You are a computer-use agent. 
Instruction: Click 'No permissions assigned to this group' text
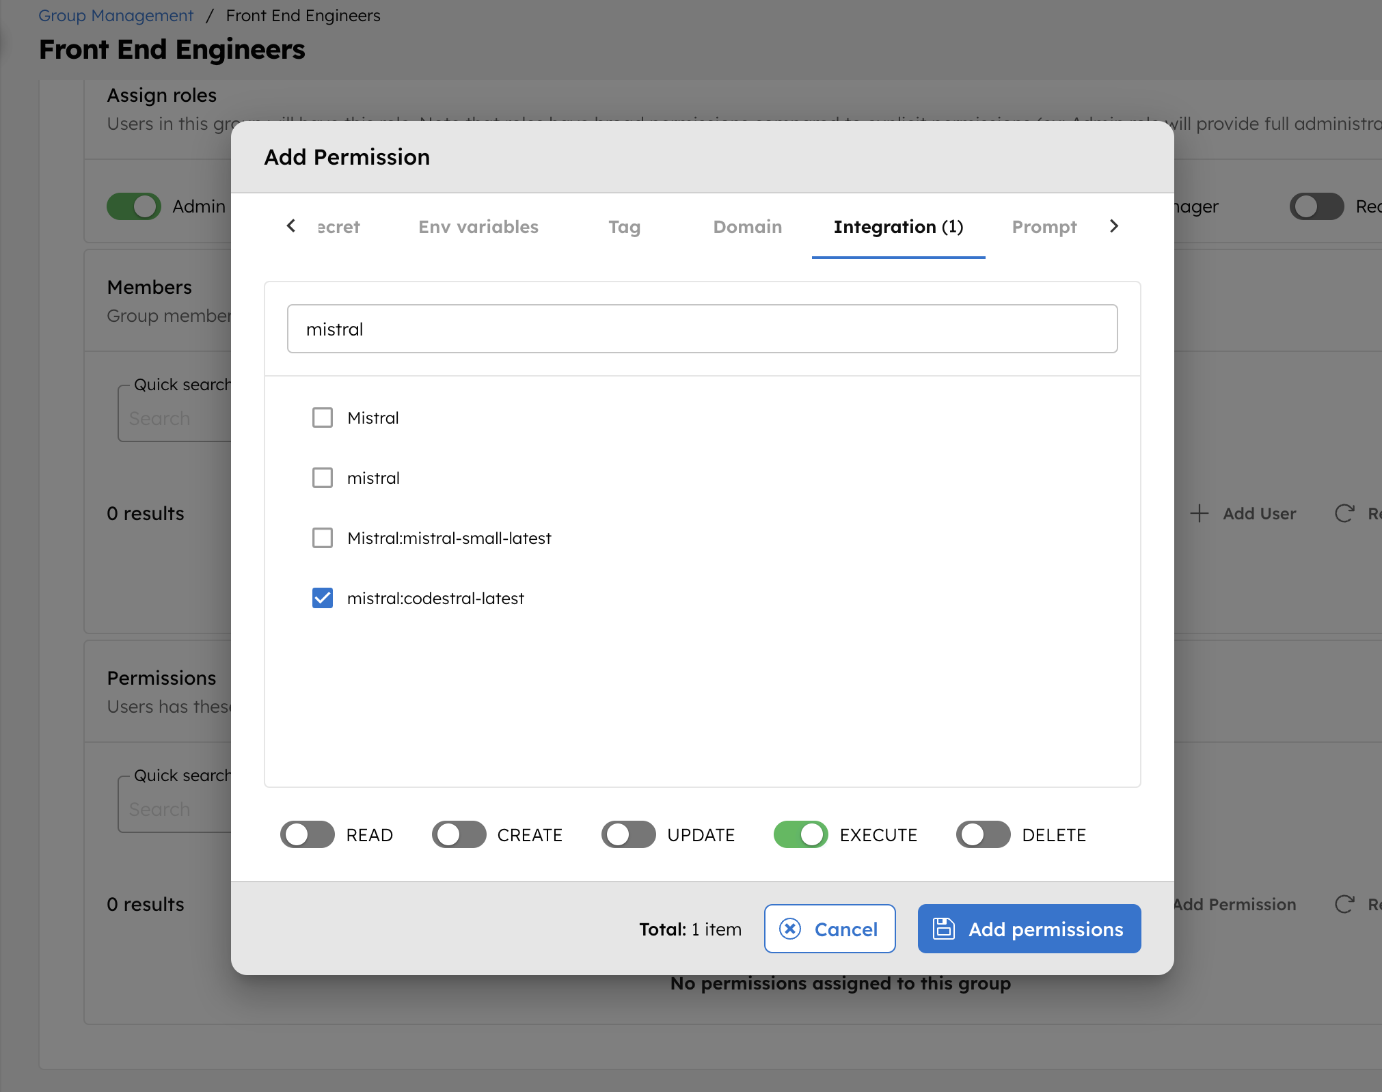coord(841,983)
